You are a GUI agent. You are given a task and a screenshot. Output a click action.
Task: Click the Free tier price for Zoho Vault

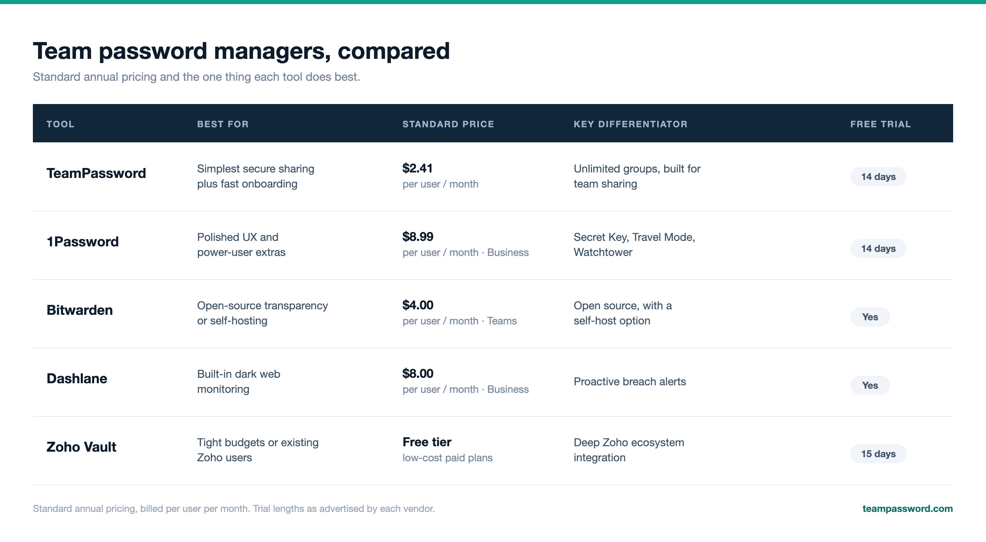click(427, 442)
